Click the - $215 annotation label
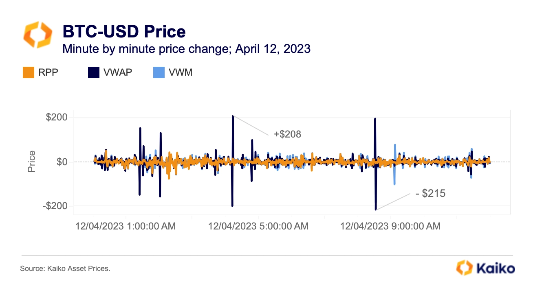 coord(430,194)
